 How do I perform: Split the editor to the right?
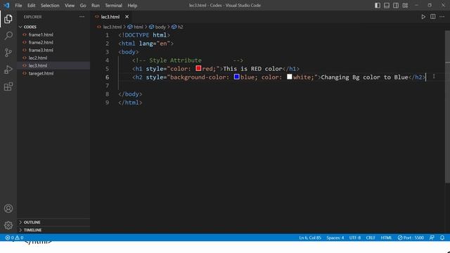click(x=433, y=17)
